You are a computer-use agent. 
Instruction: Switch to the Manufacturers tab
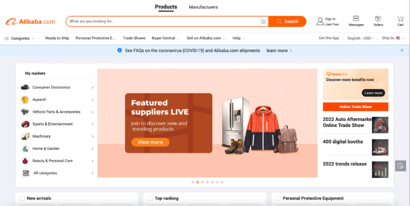(203, 7)
